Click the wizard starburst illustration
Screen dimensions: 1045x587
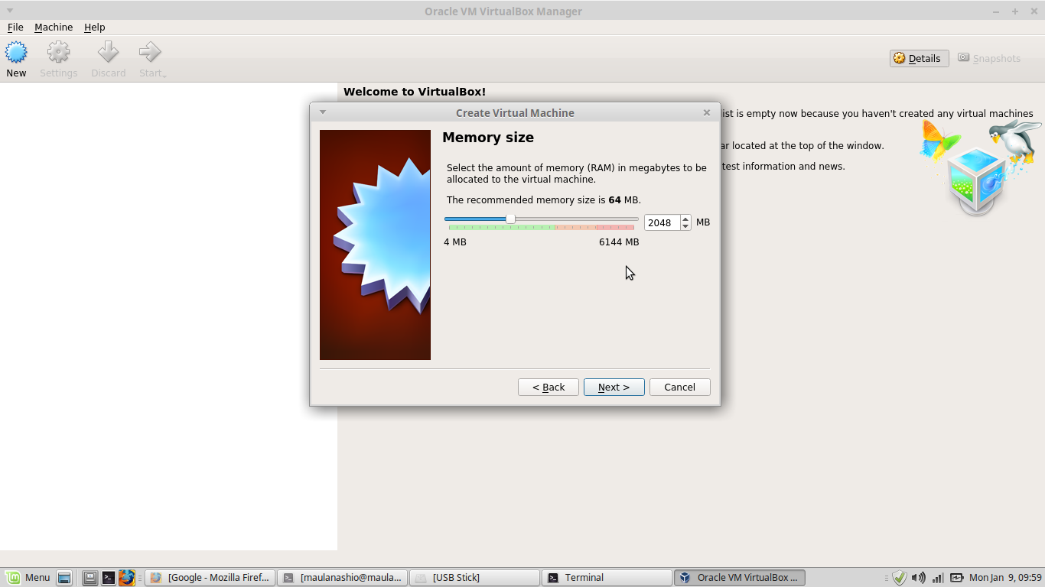pos(375,245)
